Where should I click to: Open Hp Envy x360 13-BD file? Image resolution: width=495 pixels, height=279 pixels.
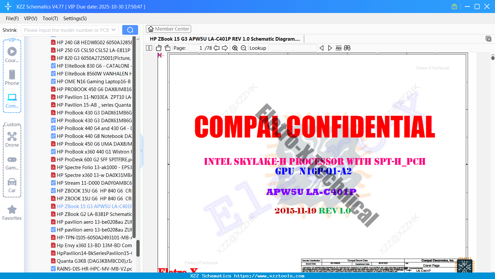[92, 245]
